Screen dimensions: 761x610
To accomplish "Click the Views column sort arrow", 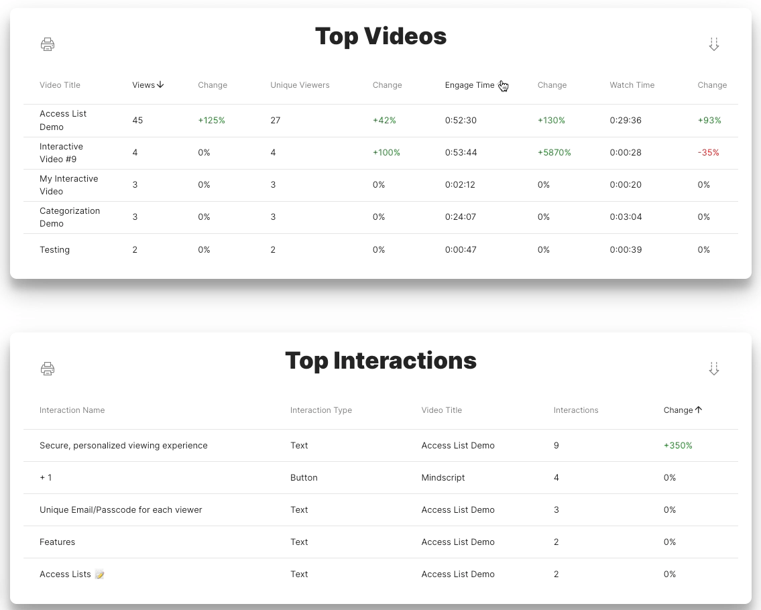I will pyautogui.click(x=160, y=85).
